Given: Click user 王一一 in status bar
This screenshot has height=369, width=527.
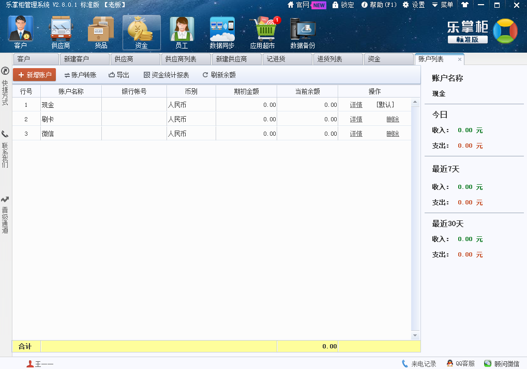Looking at the screenshot, I should coord(40,364).
